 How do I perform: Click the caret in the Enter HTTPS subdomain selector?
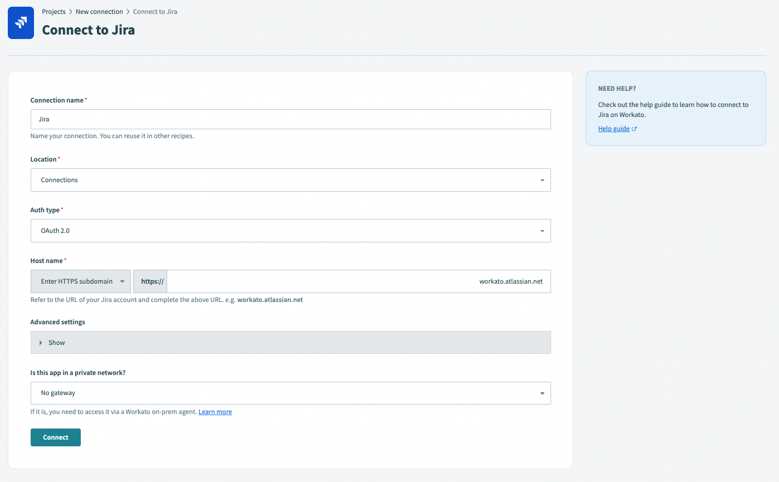tap(122, 281)
